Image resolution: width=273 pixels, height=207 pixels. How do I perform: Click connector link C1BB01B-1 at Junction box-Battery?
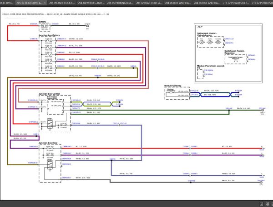34,39
